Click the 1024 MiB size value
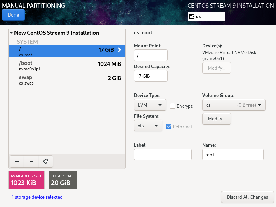This screenshot has height=207, width=276. pos(109,64)
